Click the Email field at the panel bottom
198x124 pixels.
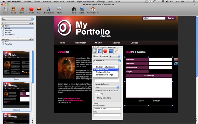click(x=107, y=115)
